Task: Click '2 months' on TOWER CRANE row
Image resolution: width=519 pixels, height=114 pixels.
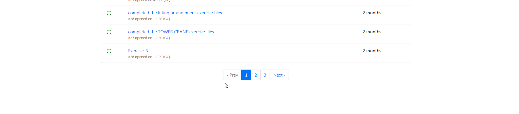Action: (372, 32)
